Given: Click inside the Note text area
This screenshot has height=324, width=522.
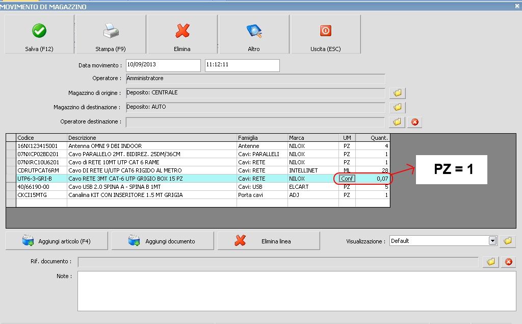Looking at the screenshot, I should click(296, 291).
